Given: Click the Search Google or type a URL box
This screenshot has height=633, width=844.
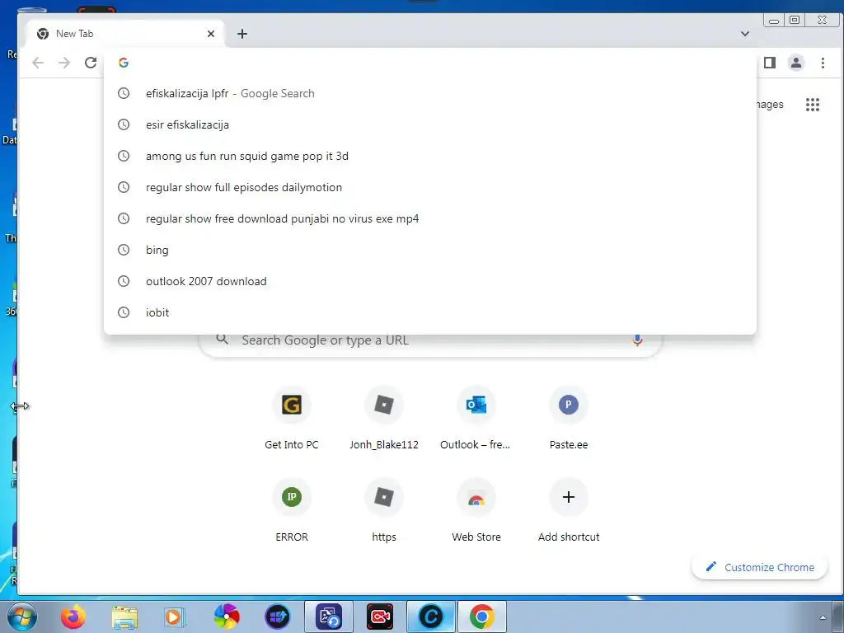Looking at the screenshot, I should [x=430, y=344].
